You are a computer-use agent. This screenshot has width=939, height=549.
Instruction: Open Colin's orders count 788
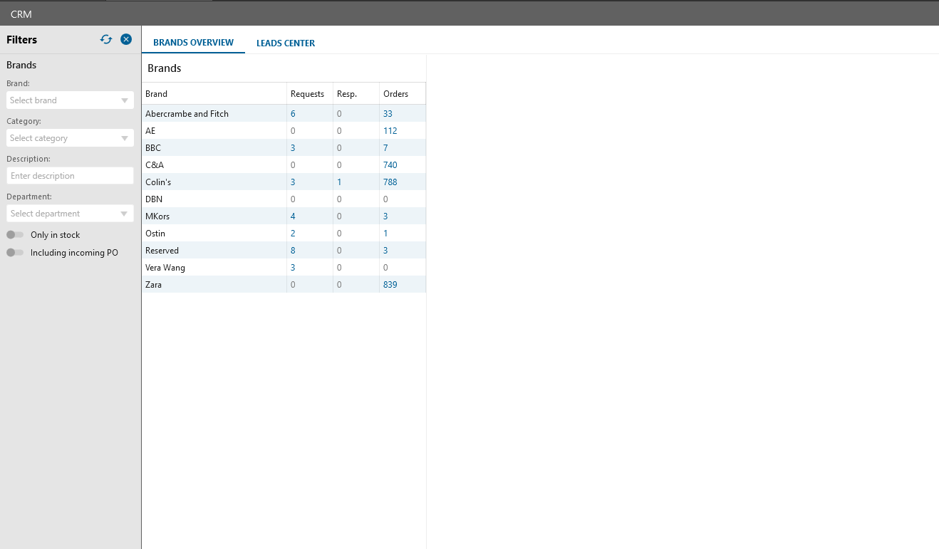point(390,182)
